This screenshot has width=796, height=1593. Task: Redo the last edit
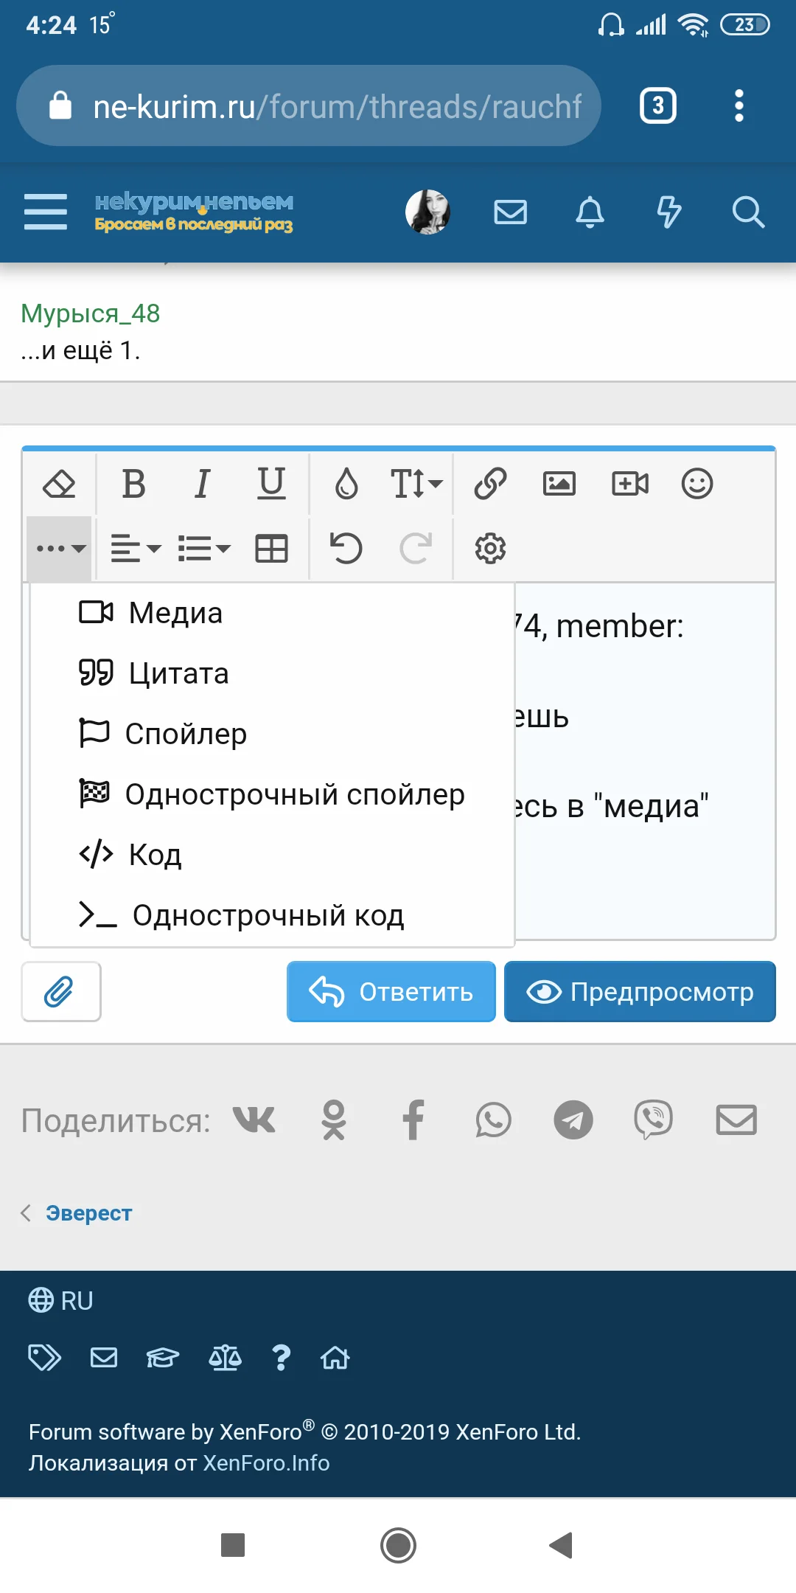pyautogui.click(x=415, y=549)
